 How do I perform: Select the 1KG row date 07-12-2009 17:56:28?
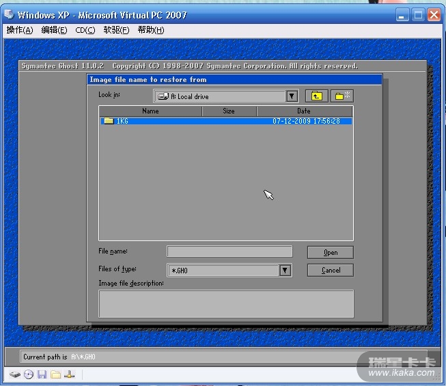pos(307,121)
